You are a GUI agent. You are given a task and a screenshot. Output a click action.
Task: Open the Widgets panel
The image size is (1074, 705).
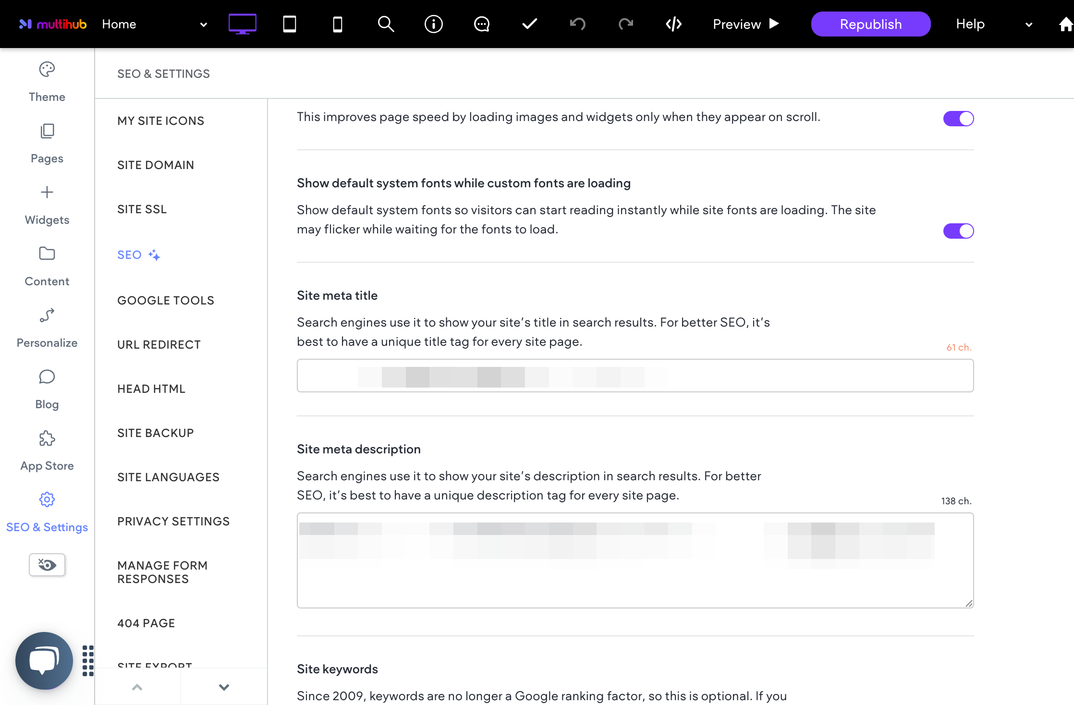click(x=47, y=206)
